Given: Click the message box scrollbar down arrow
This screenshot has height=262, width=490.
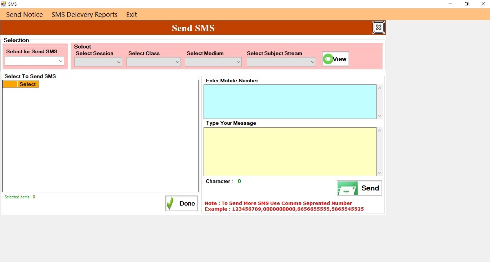Looking at the screenshot, I should 379,173.
